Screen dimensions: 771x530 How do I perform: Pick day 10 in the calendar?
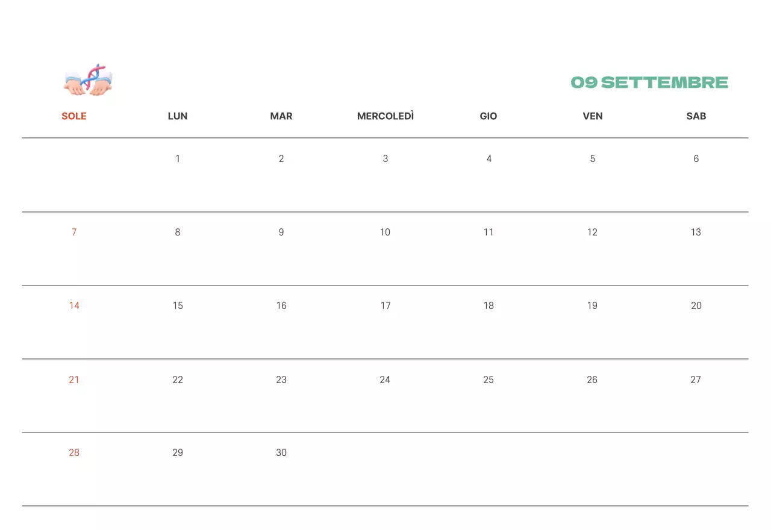click(x=385, y=232)
